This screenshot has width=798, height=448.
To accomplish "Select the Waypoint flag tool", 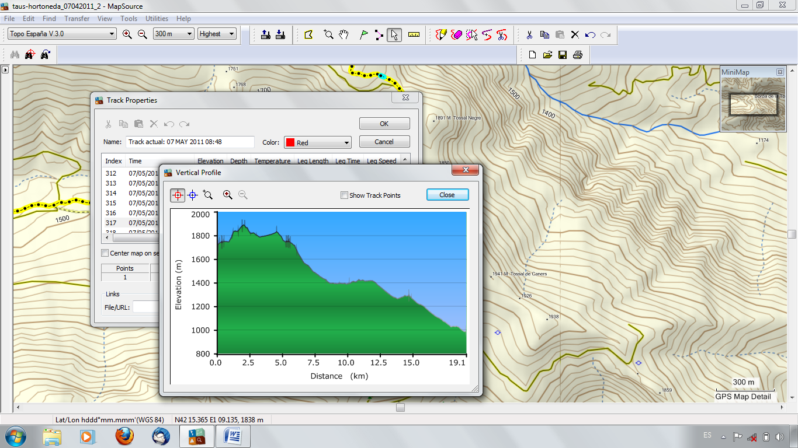I will click(x=363, y=35).
